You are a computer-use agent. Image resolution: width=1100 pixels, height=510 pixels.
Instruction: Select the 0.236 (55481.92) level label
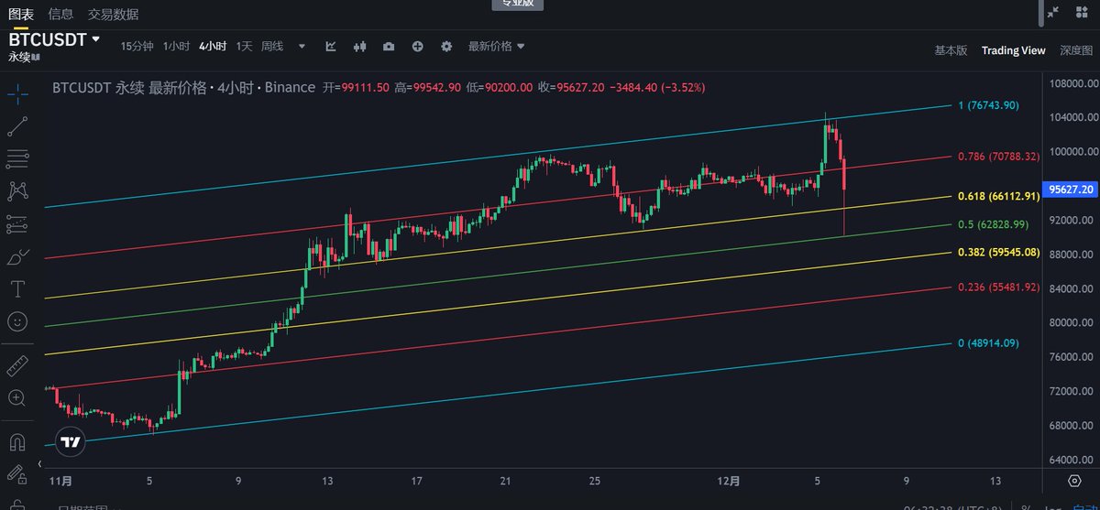pos(998,287)
